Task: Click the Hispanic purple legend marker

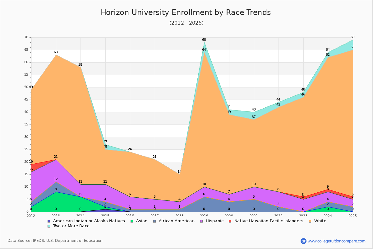Action: [x=201, y=221]
